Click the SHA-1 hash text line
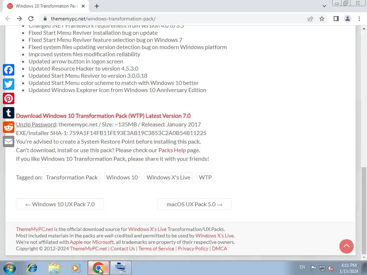The image size is (367, 275). [x=111, y=133]
